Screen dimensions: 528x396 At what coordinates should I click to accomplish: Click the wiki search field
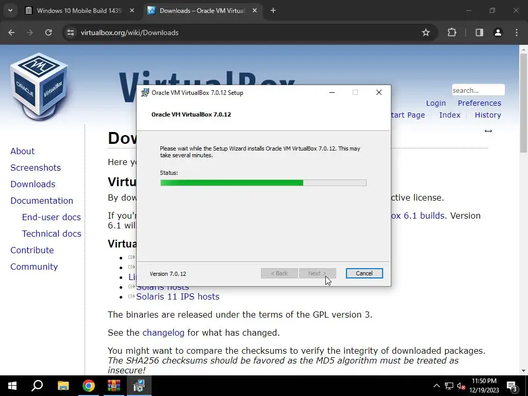click(x=478, y=90)
